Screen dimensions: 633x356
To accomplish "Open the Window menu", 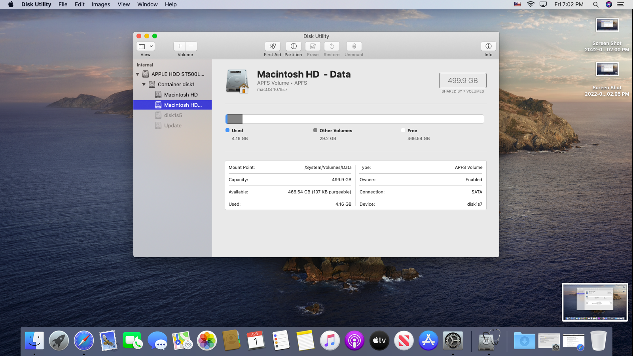I will [148, 4].
